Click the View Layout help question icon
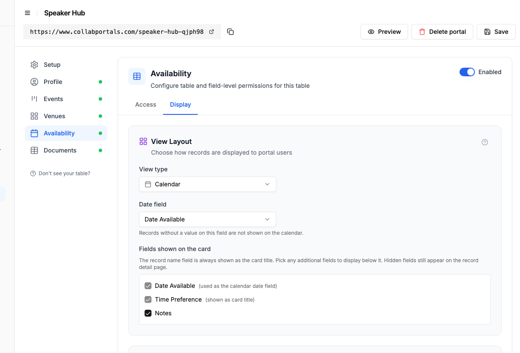Viewport: 520px width, 353px height. tap(485, 142)
